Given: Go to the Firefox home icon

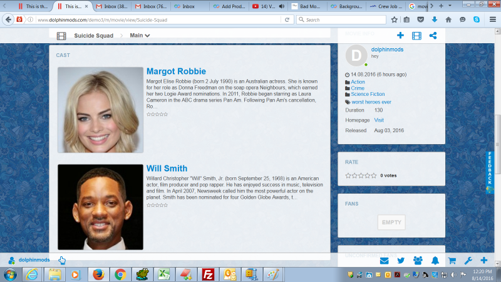Looking at the screenshot, I should tap(448, 19).
